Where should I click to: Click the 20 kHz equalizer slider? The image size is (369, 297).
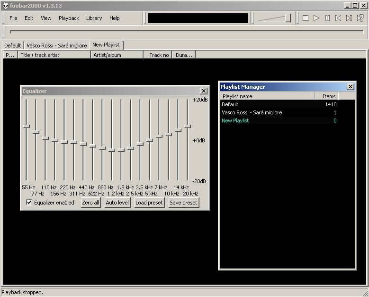(x=187, y=126)
